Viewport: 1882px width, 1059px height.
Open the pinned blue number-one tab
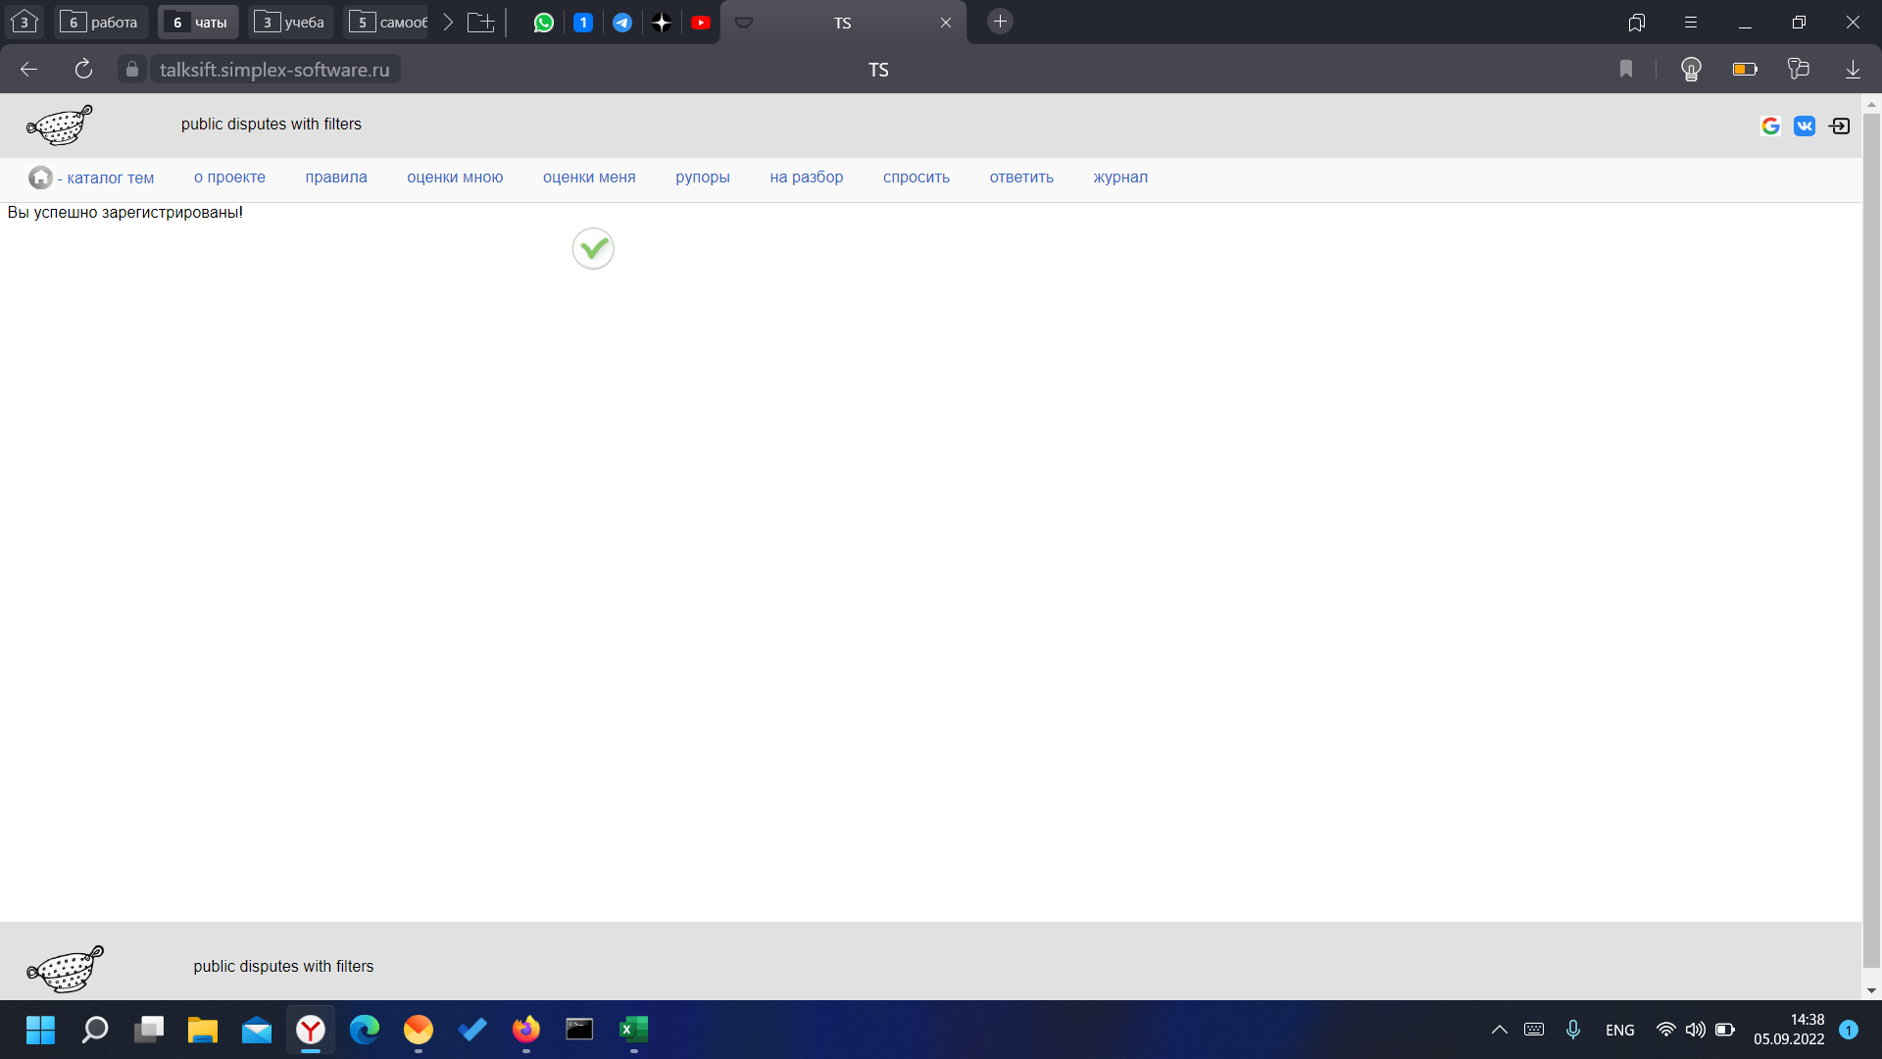tap(583, 22)
